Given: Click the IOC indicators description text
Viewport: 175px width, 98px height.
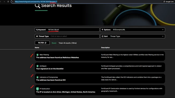Looking at the screenshot, I should point(131,78).
